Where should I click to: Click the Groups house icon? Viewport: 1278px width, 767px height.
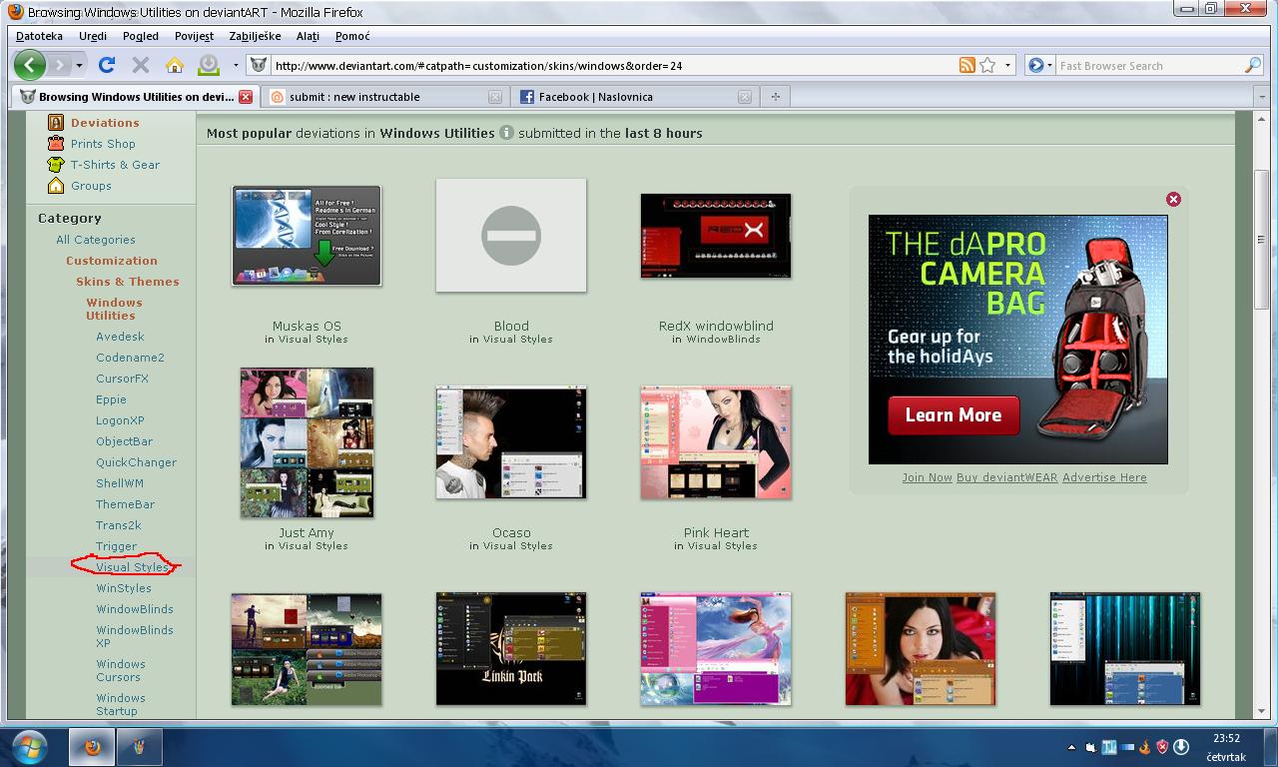pyautogui.click(x=56, y=186)
